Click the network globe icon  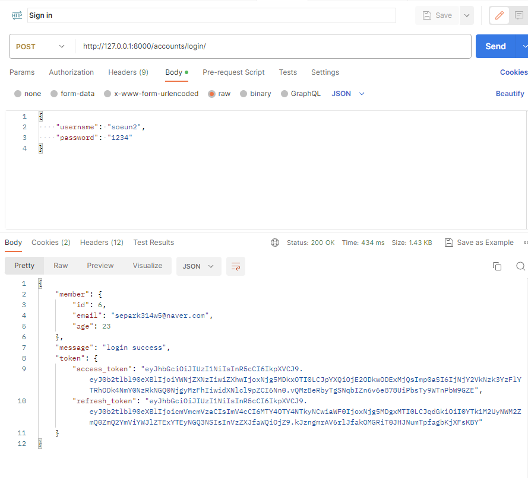click(275, 243)
